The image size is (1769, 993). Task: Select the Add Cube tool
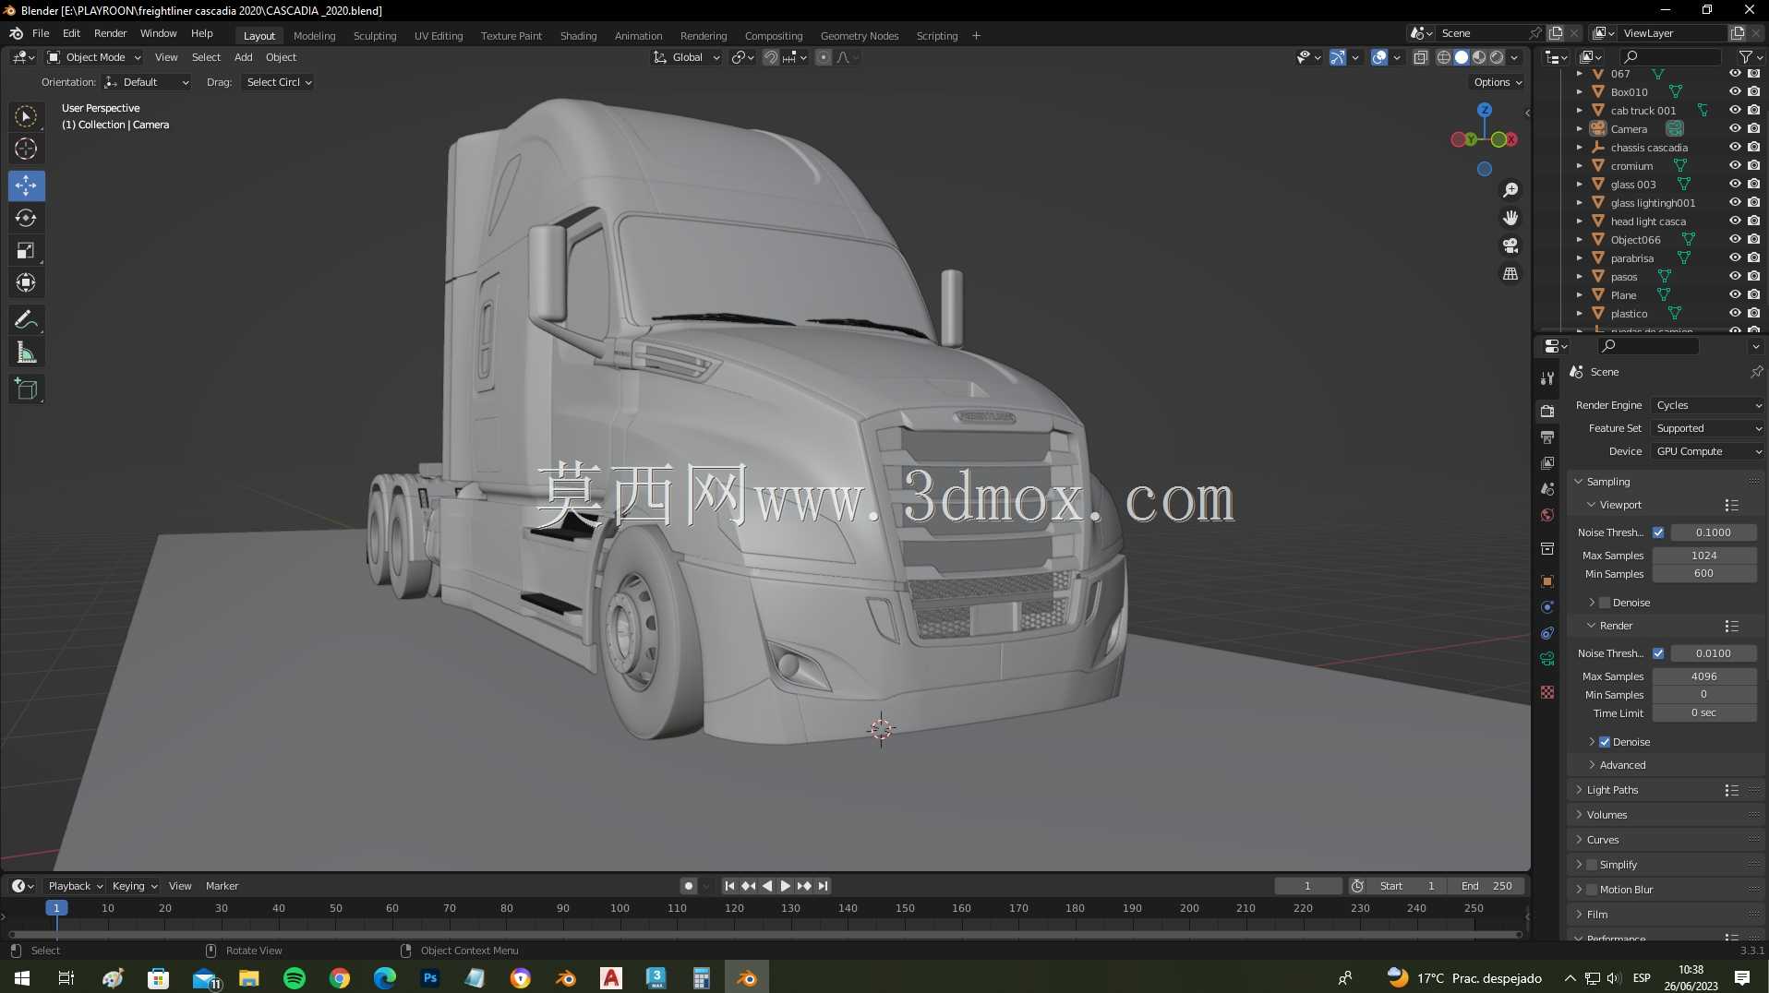click(x=26, y=389)
